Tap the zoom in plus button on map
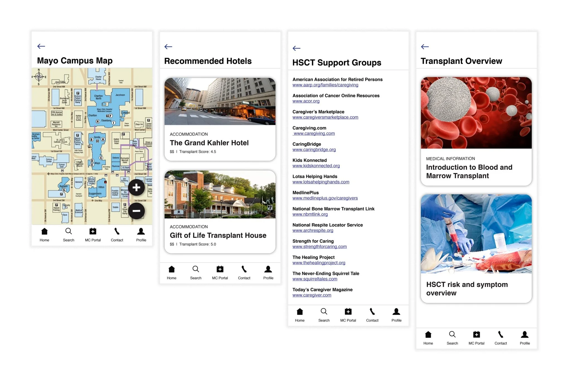 tap(136, 188)
